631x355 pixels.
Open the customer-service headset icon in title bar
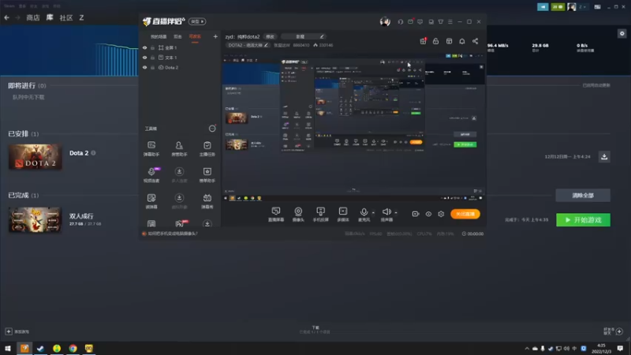[401, 22]
